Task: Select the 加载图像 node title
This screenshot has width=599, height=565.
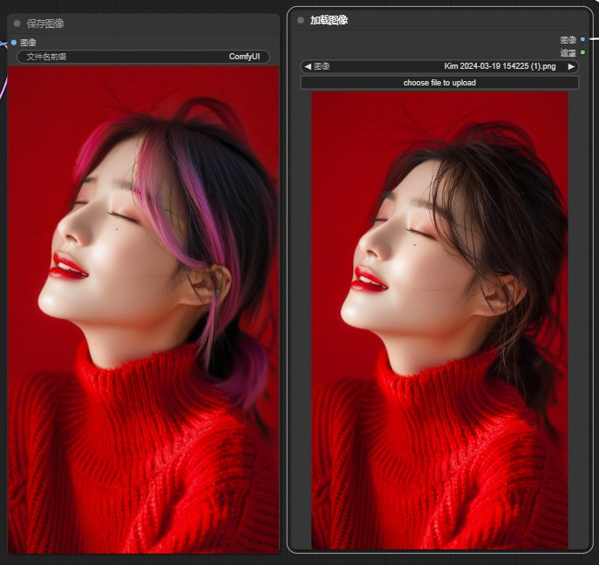Action: pyautogui.click(x=329, y=20)
